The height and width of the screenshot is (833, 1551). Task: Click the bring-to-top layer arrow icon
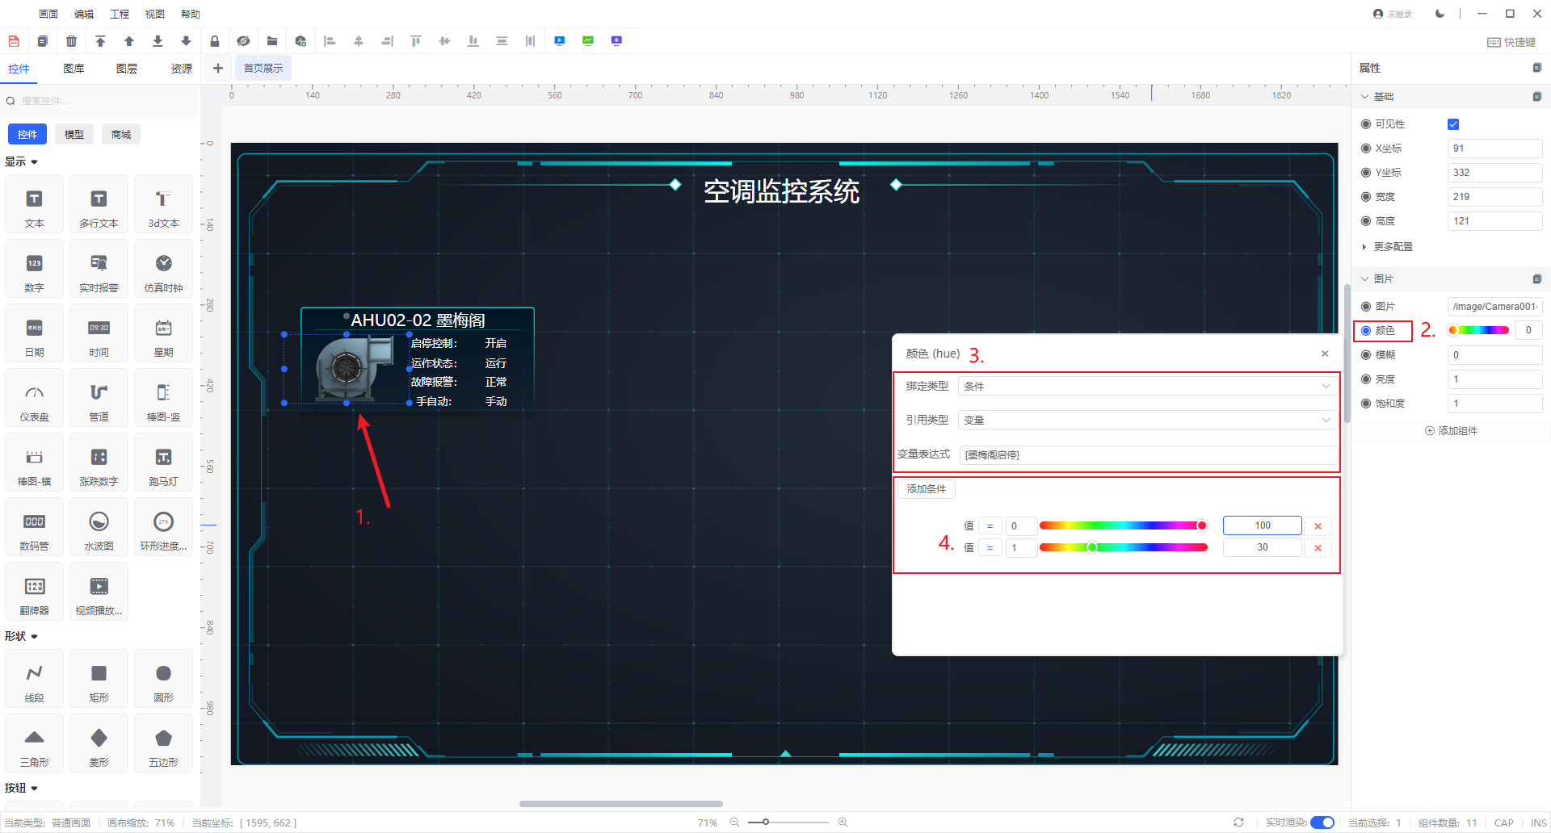click(x=100, y=41)
